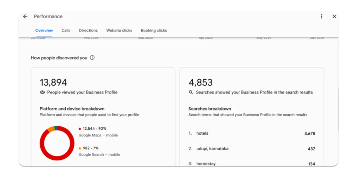Click the info icon beside How people discovered you
This screenshot has height=179, width=360.
point(92,58)
